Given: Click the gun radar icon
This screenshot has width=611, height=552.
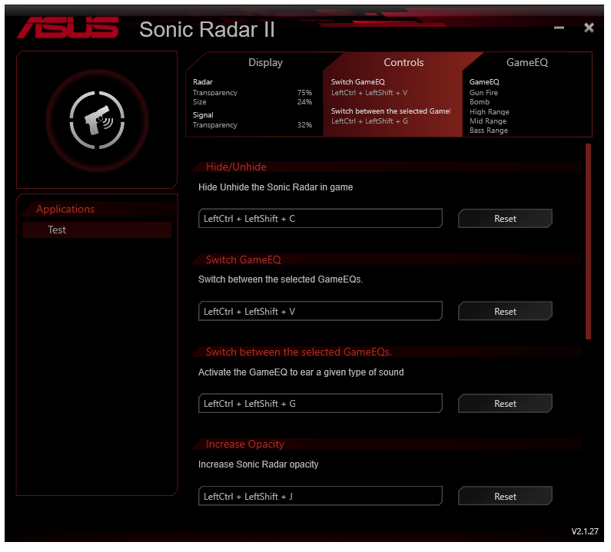Looking at the screenshot, I should [x=97, y=121].
